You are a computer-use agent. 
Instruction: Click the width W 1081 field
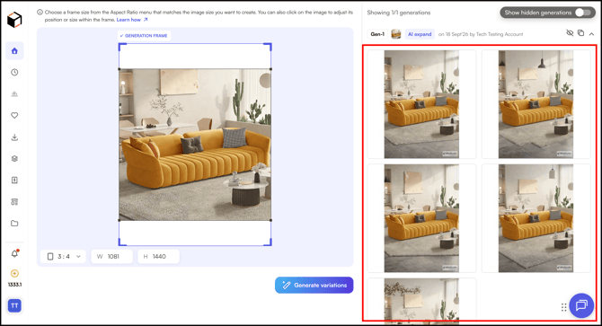pyautogui.click(x=111, y=257)
